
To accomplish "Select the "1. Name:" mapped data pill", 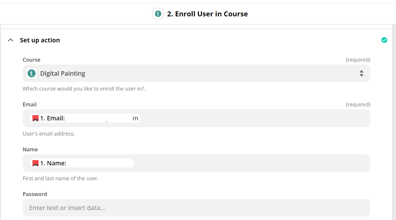I will [82, 163].
